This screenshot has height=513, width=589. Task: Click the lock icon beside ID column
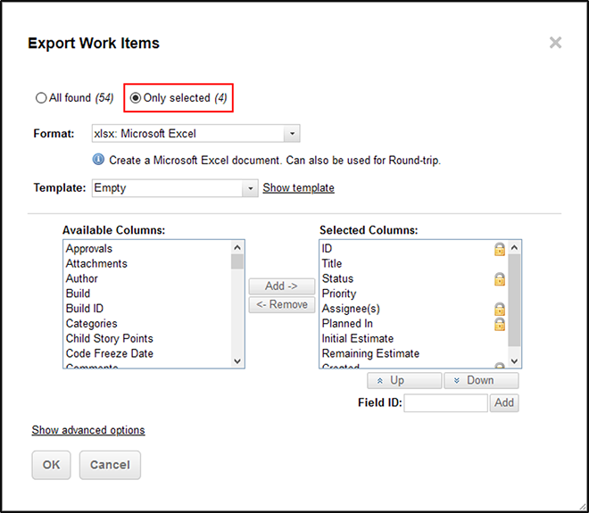499,249
